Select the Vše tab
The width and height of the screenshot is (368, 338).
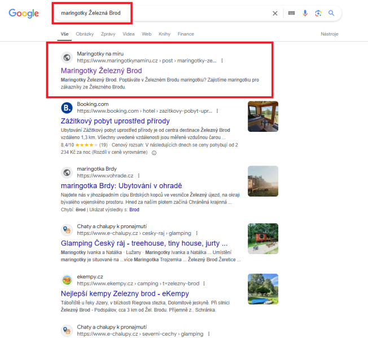tap(64, 34)
